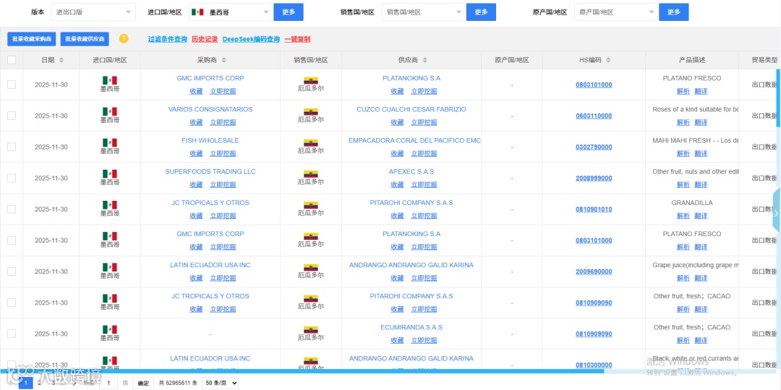Go to page 2 in pagination

pos(40,383)
